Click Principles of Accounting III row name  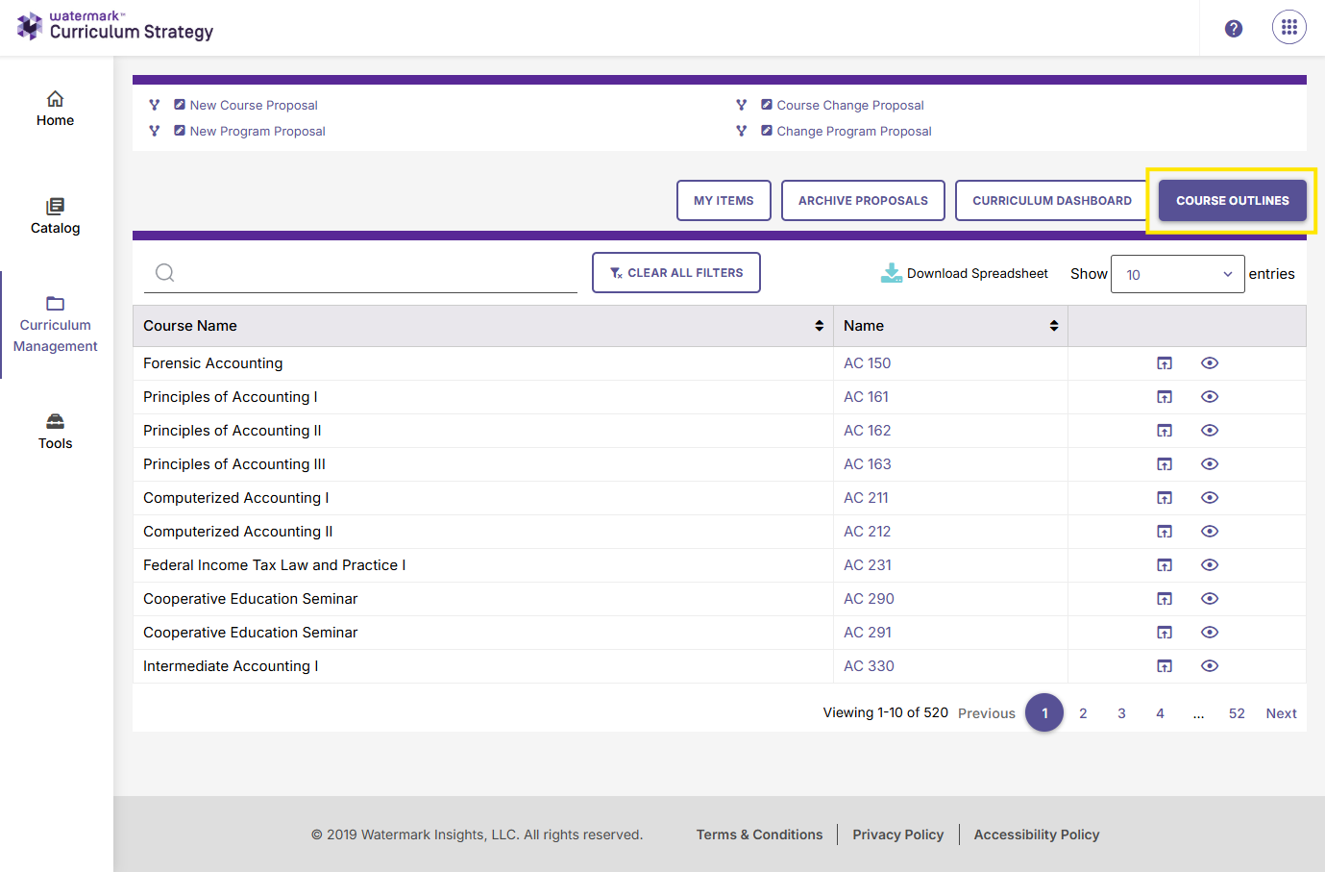[x=234, y=464]
